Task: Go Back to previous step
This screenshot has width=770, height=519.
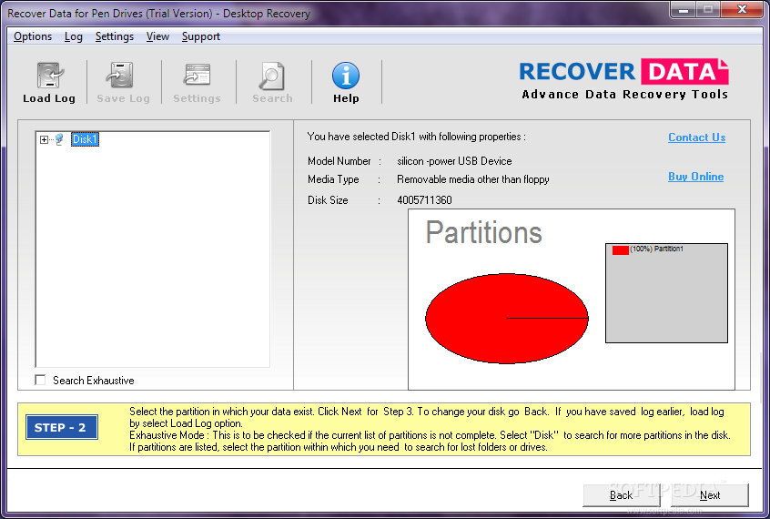Action: (622, 495)
